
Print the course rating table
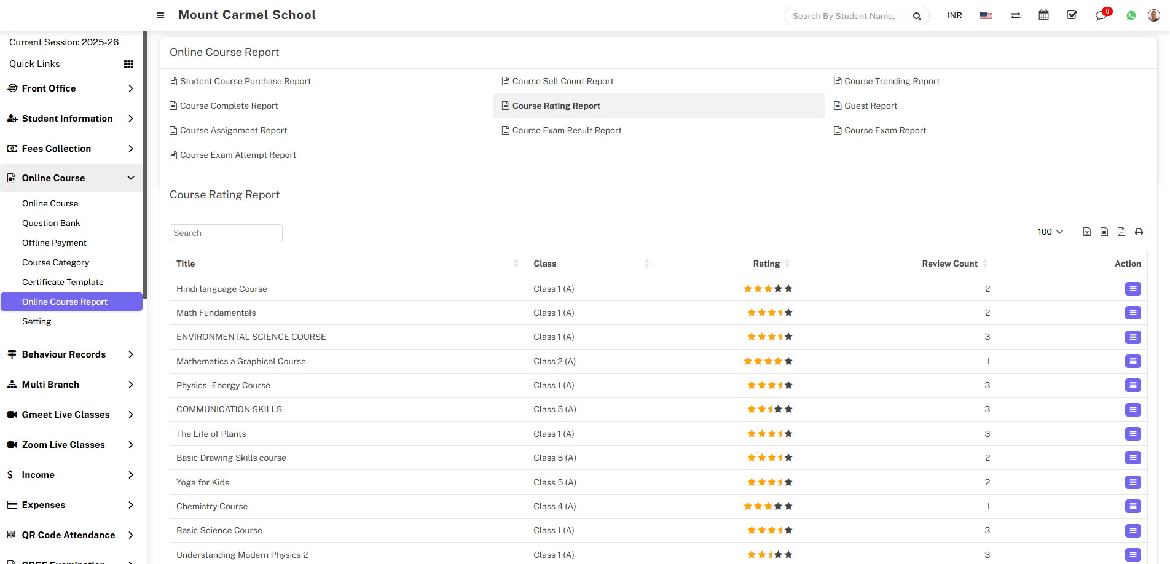pyautogui.click(x=1139, y=232)
